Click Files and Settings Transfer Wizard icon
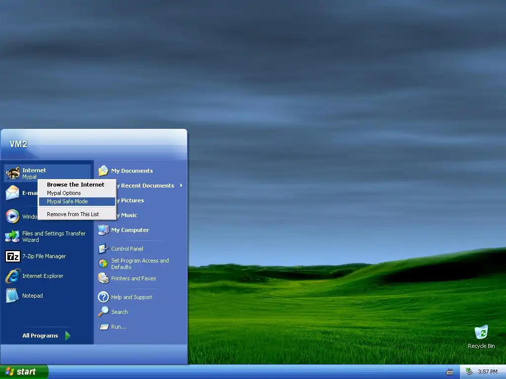This screenshot has width=506, height=379. pos(12,236)
